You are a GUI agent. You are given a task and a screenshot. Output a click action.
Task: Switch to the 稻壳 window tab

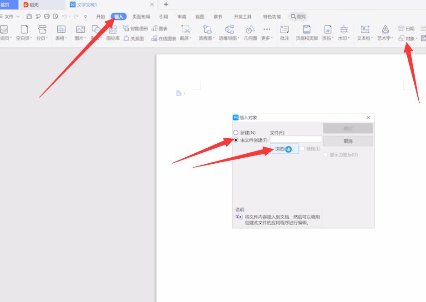[x=42, y=5]
